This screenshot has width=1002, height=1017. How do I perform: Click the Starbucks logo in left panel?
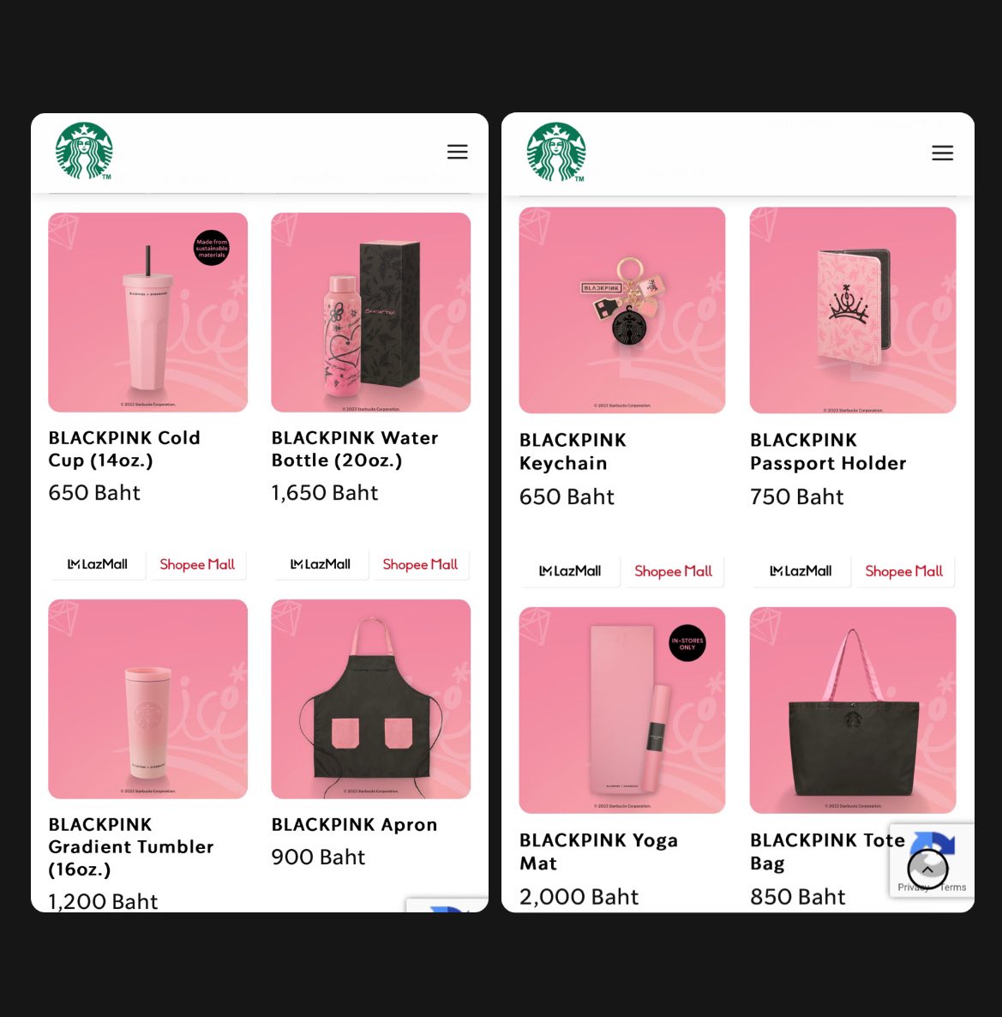[84, 150]
